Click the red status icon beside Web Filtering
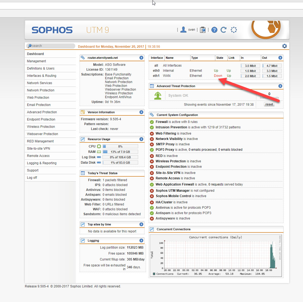This screenshot has width=303, height=302. pos(152,133)
